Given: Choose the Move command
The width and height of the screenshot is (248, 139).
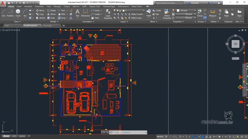Looking at the screenshot, I should coord(40,10).
